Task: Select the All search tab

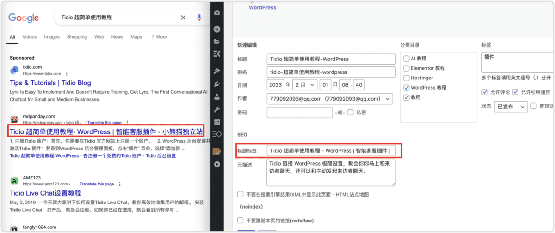Action: pyautogui.click(x=12, y=37)
